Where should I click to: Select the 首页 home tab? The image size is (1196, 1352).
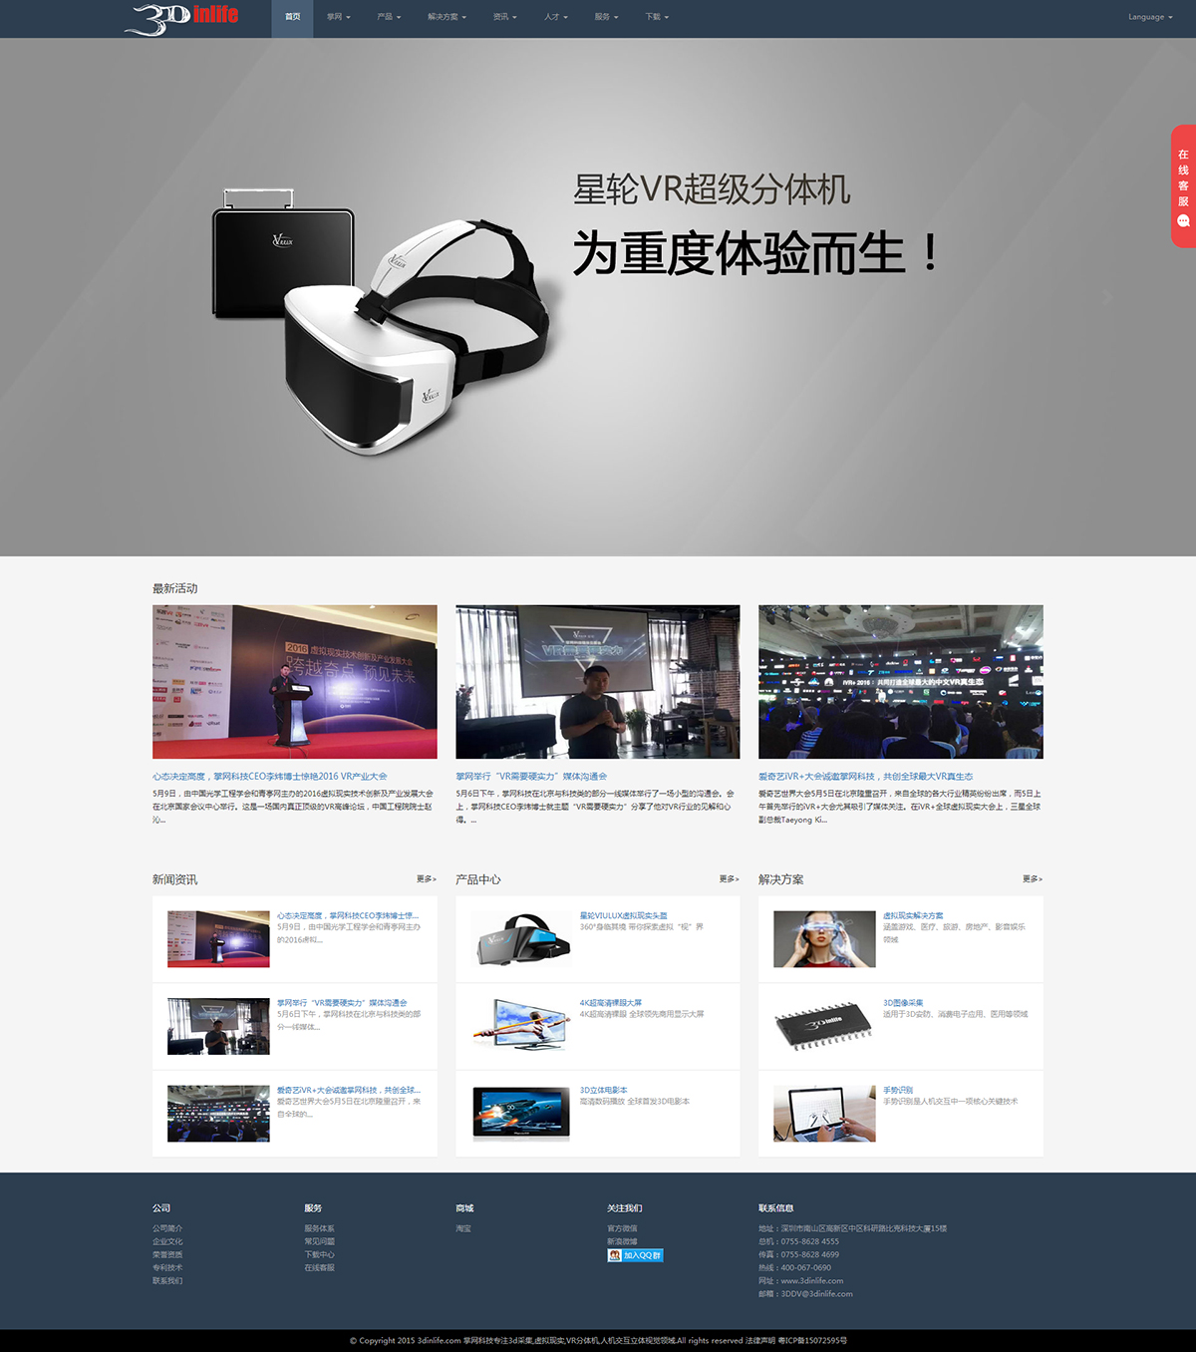[292, 17]
